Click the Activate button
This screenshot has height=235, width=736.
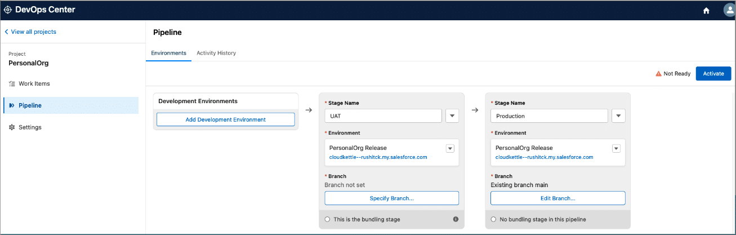coord(713,74)
